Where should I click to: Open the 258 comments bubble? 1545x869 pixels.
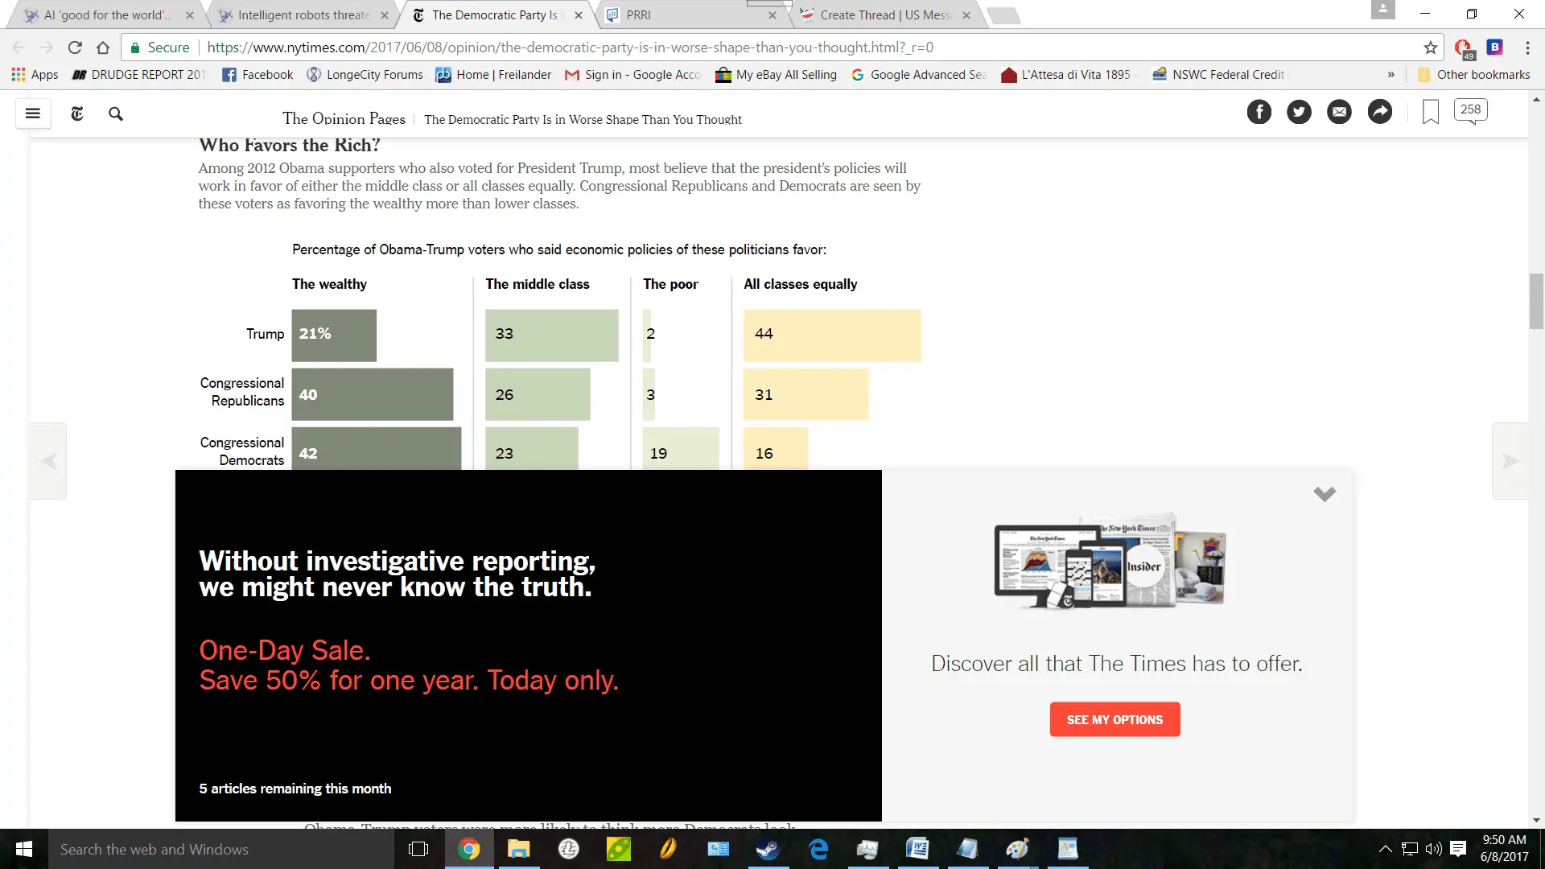pyautogui.click(x=1470, y=110)
